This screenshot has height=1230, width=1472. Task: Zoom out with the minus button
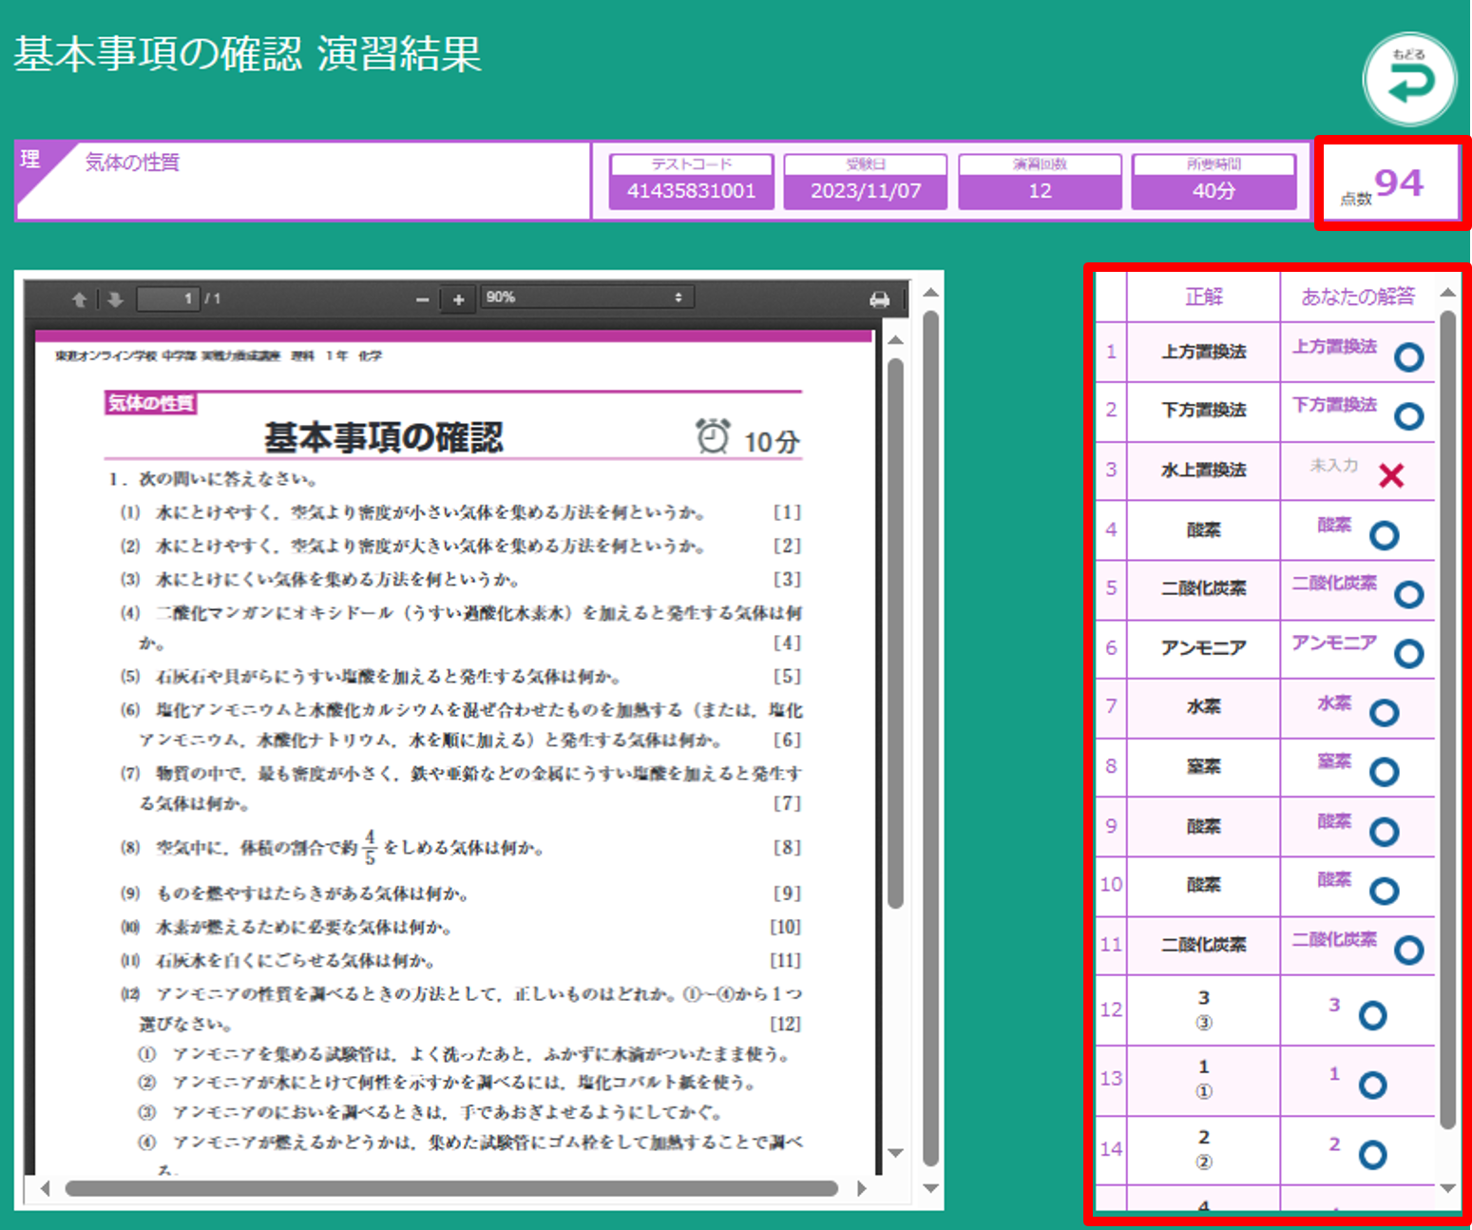click(423, 299)
